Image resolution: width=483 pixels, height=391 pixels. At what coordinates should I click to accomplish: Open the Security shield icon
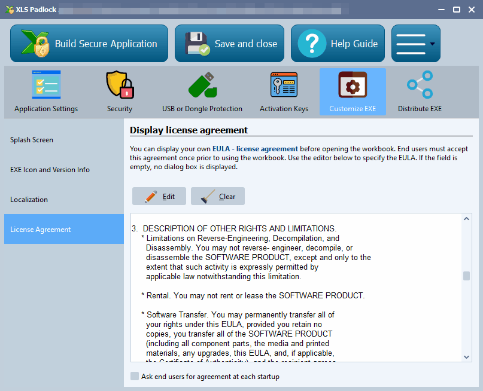coord(120,85)
